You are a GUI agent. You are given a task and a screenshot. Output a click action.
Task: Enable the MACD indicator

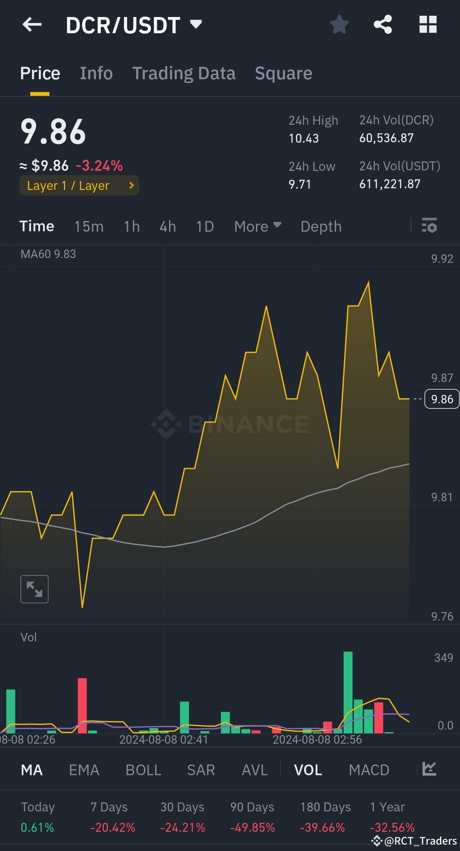(x=369, y=769)
